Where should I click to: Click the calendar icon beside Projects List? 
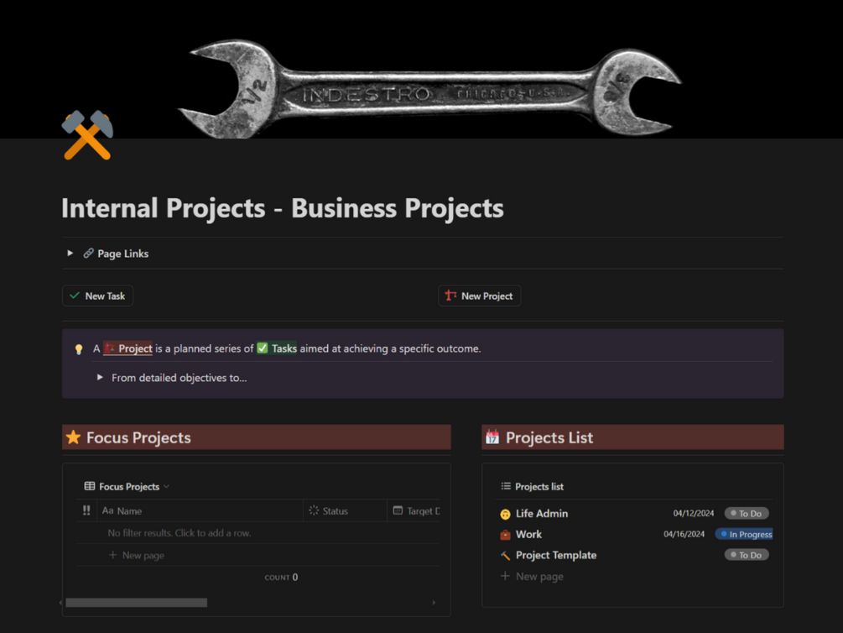point(494,437)
